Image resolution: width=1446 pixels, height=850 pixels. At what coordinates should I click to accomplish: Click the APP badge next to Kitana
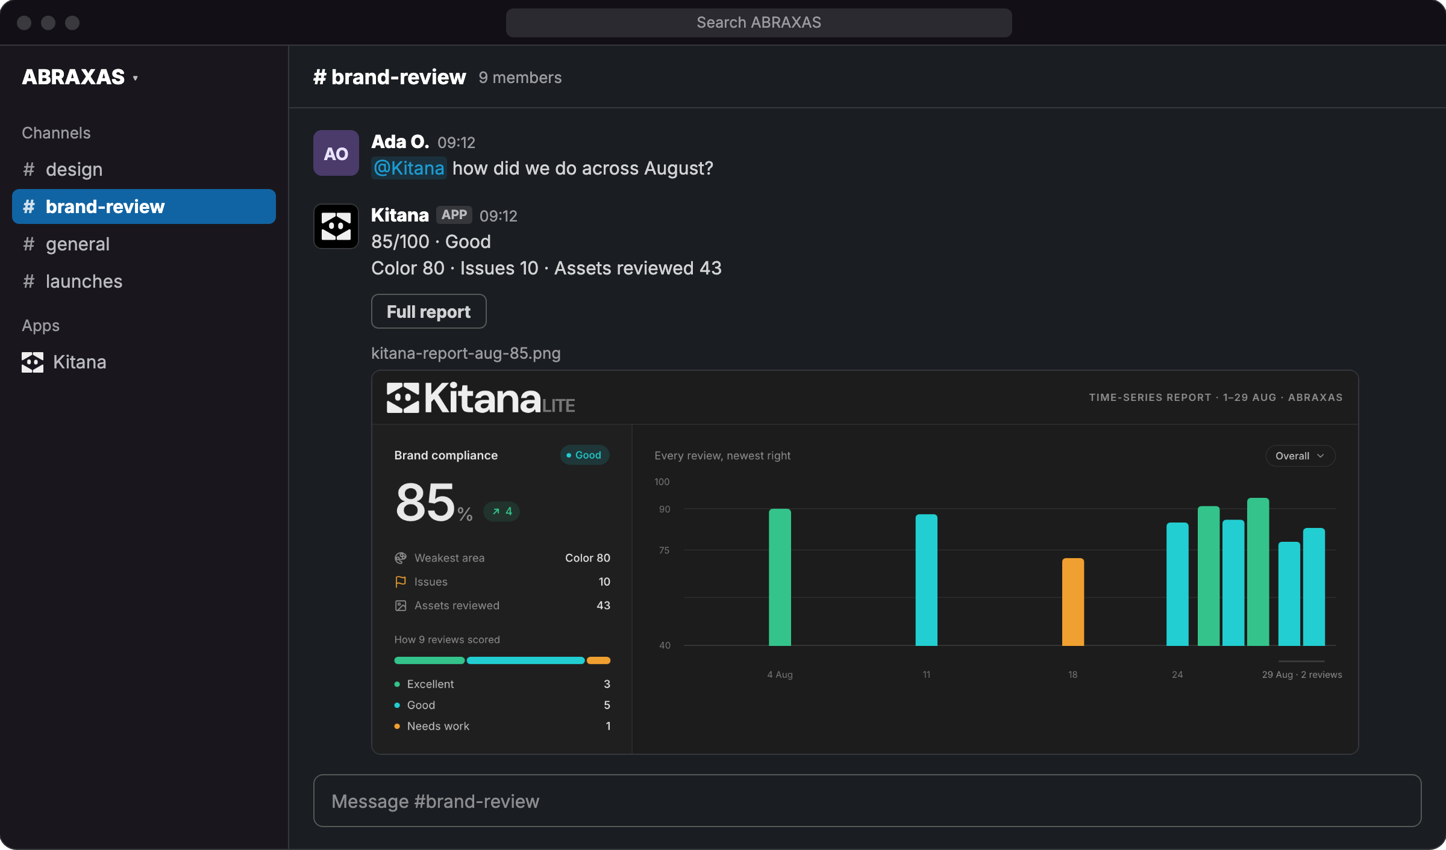[x=454, y=215]
